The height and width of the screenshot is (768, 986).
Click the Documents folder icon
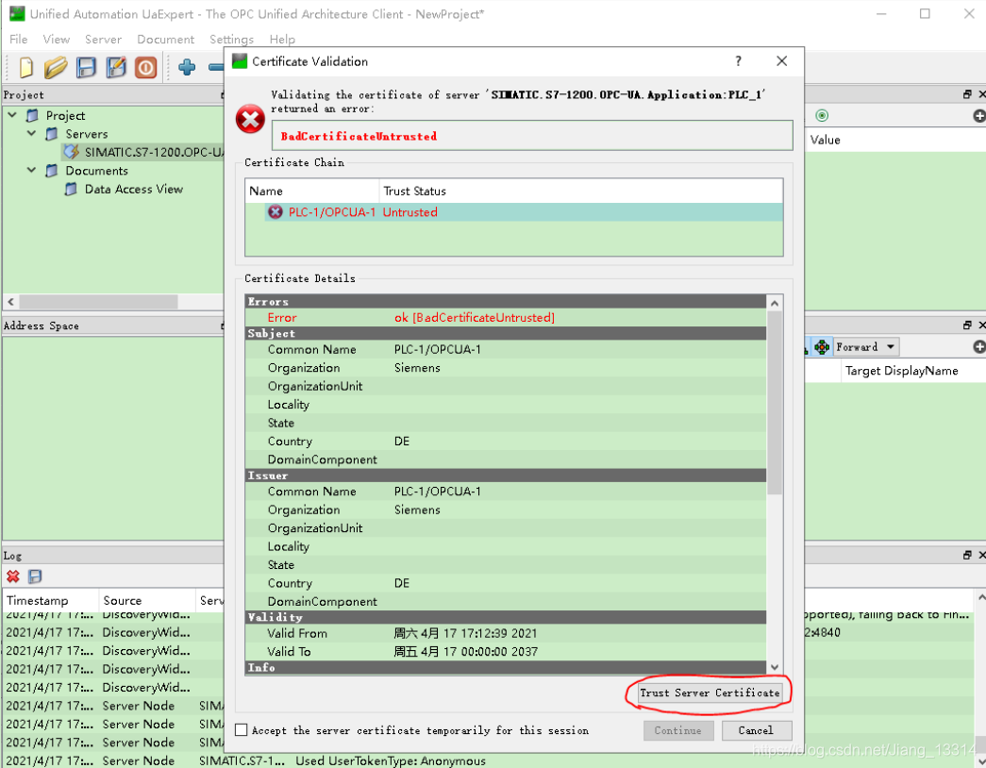pos(52,171)
